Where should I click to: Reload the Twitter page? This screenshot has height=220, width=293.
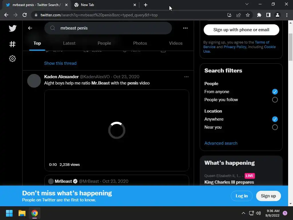click(x=25, y=15)
